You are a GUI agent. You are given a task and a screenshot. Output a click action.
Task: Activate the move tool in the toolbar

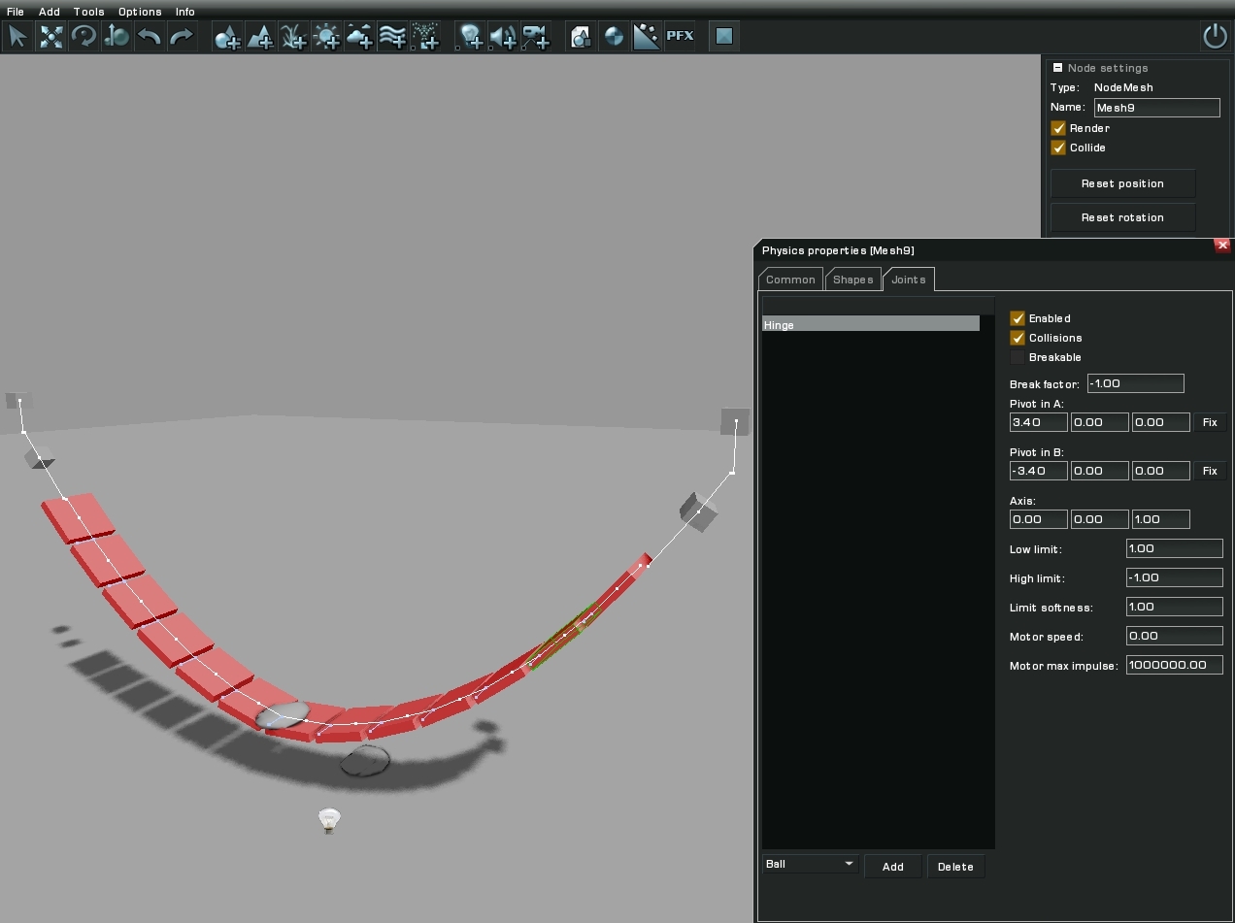click(50, 37)
